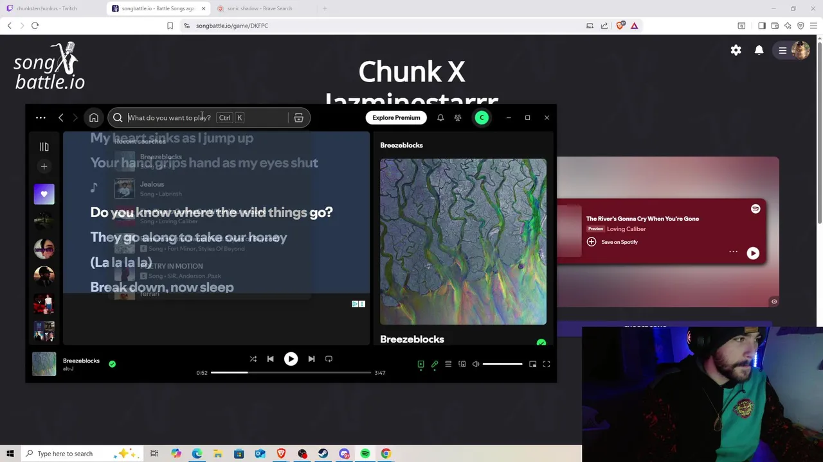Open Breezeblocks album art thumbnail in player
The image size is (823, 462).
pyautogui.click(x=44, y=364)
